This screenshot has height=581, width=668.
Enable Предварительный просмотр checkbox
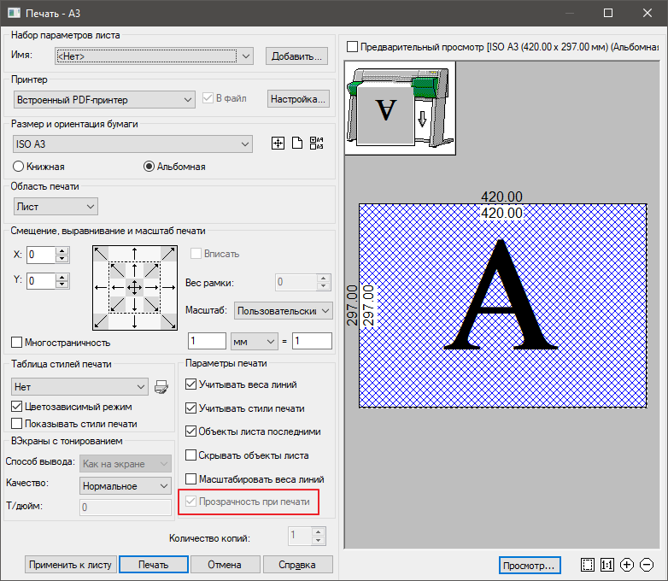click(x=353, y=48)
